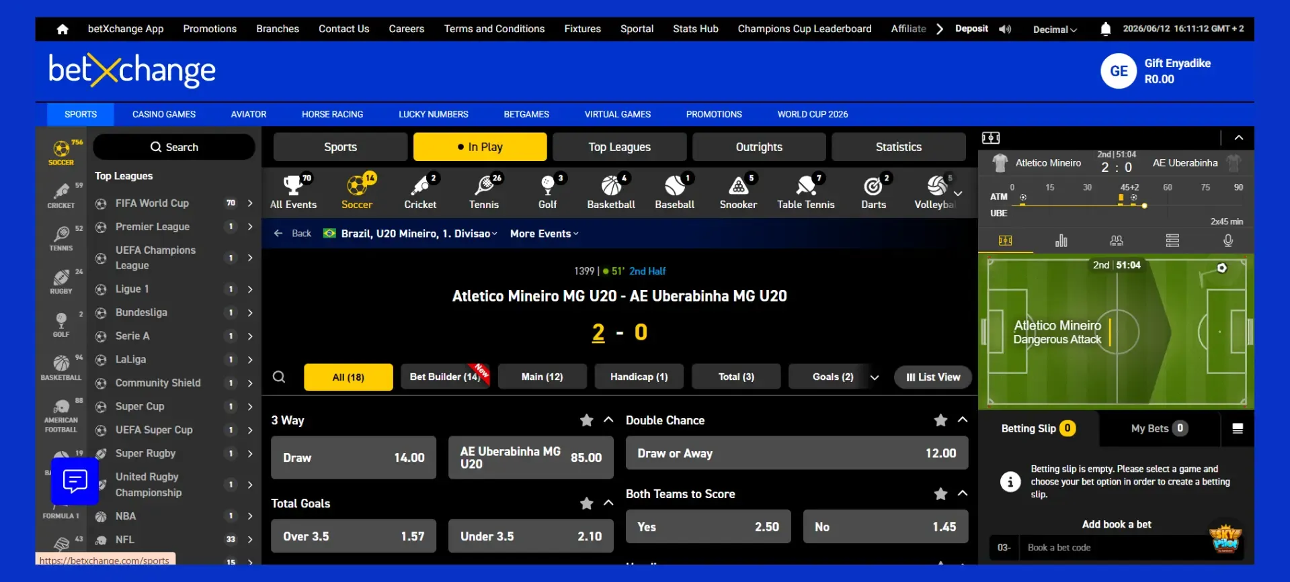Show match statistics bar-chart icon

coord(1061,240)
